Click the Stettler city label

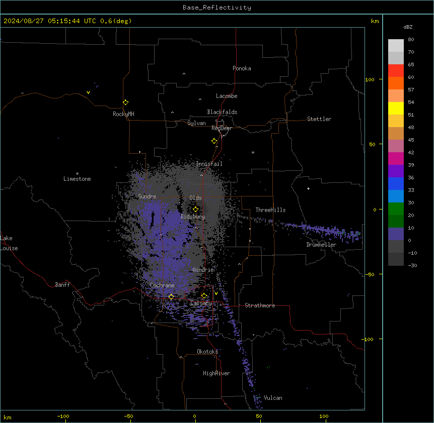[319, 119]
